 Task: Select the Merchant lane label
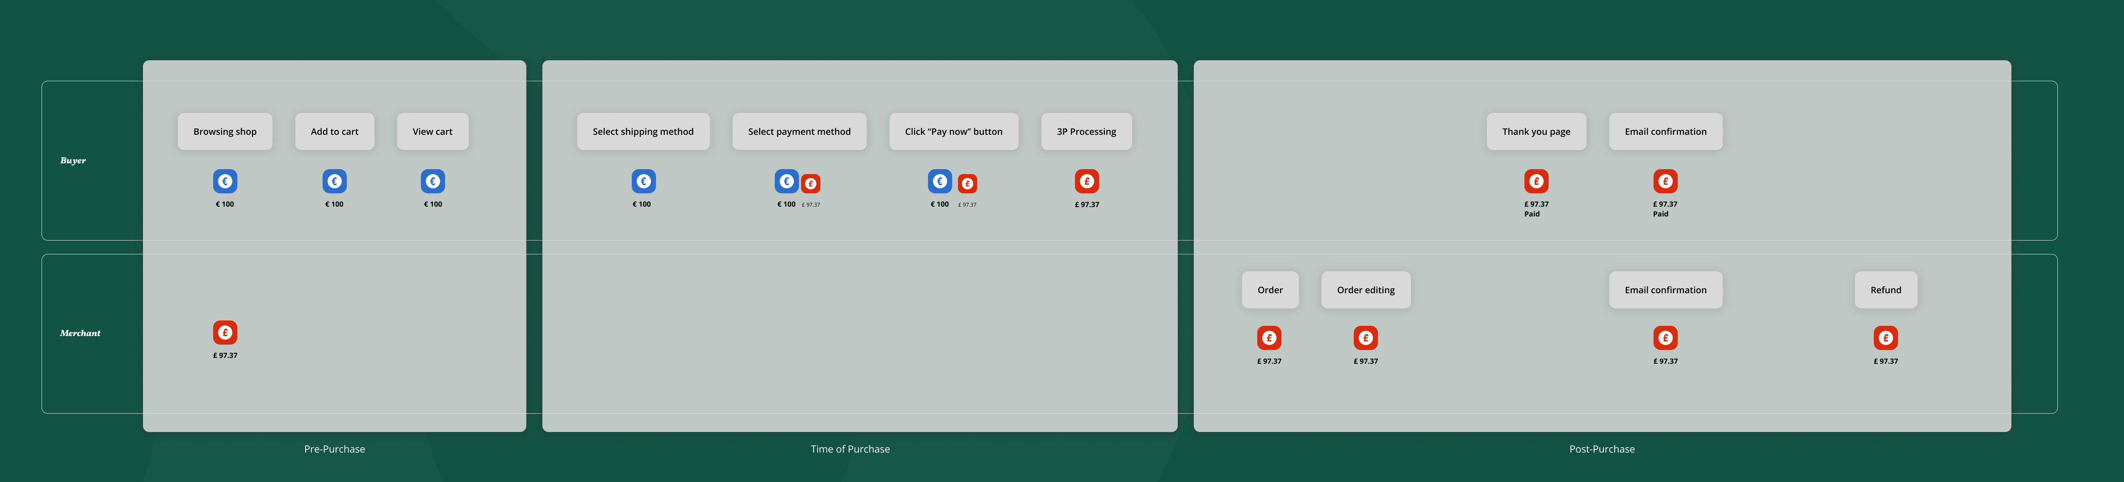(x=80, y=333)
